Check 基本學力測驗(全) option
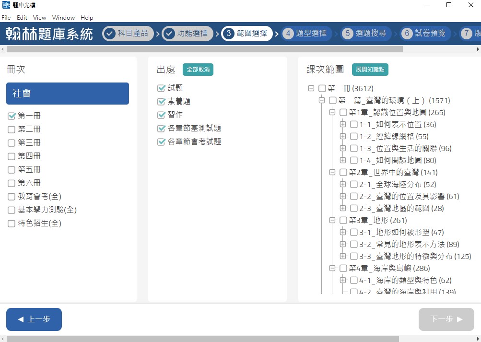The image size is (481, 342). click(x=12, y=210)
